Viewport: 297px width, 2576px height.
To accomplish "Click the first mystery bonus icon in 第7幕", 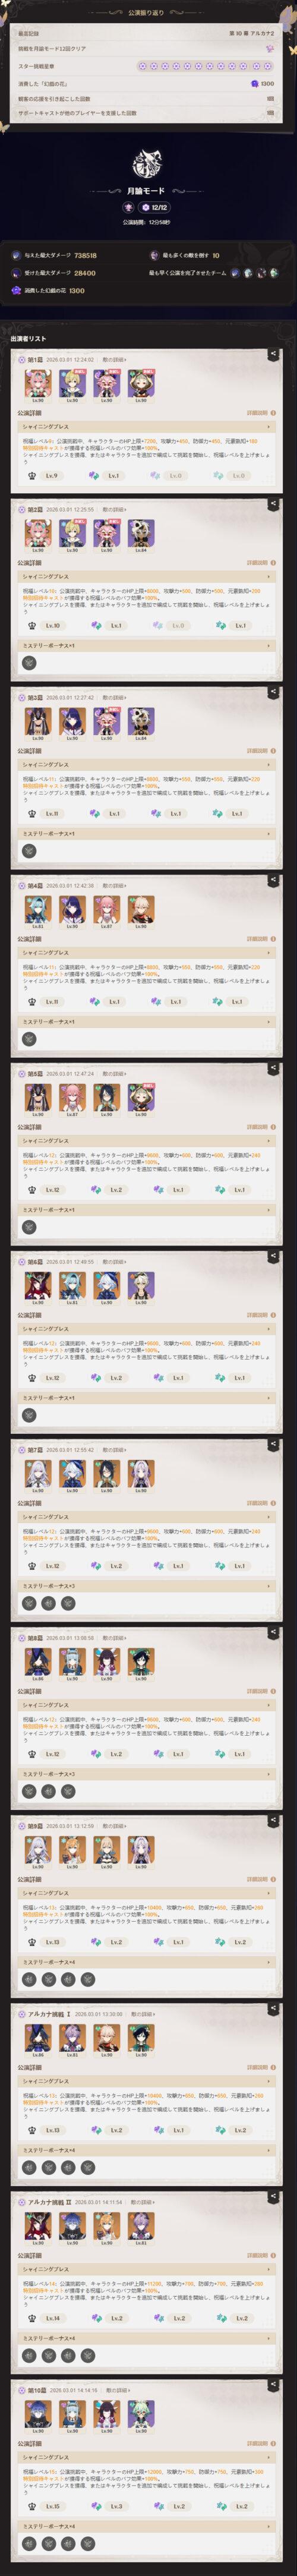I will click(x=29, y=1603).
